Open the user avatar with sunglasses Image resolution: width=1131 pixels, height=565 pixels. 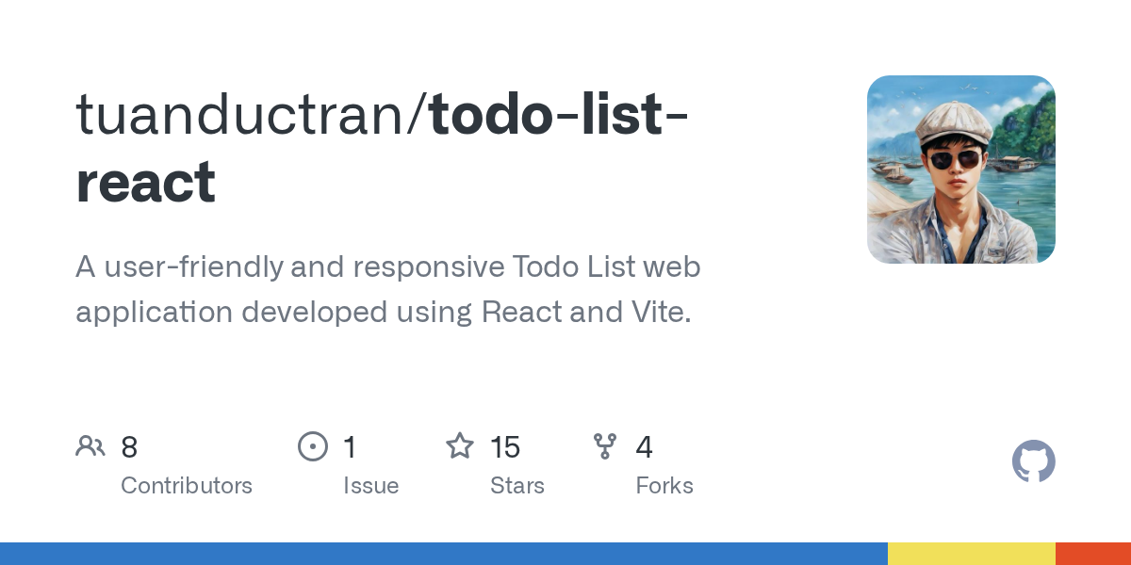(961, 169)
